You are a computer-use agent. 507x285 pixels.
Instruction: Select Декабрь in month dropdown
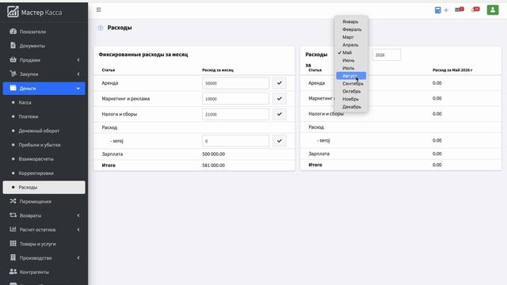(x=351, y=107)
